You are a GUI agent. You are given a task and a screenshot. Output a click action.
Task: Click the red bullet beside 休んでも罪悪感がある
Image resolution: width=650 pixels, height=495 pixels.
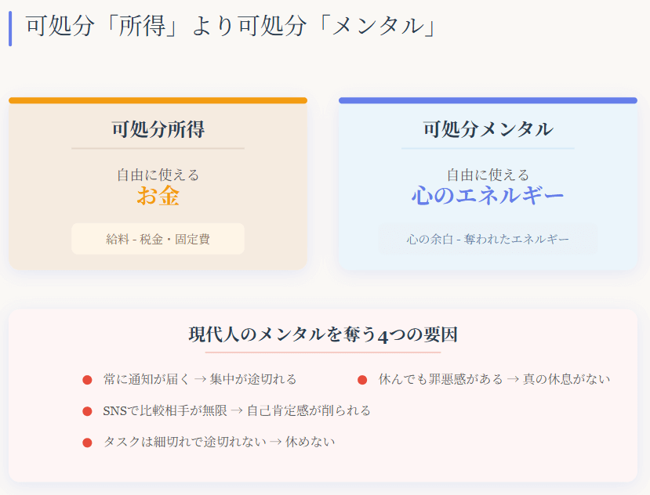tap(362, 380)
